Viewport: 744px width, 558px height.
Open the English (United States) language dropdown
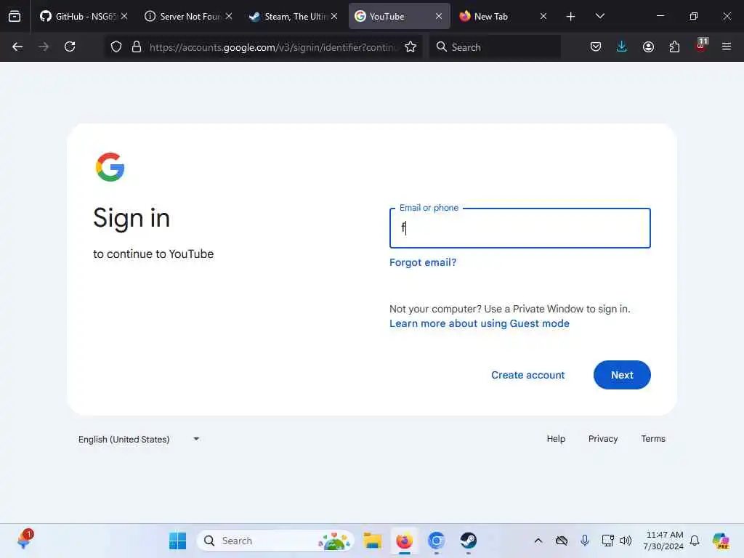point(139,440)
